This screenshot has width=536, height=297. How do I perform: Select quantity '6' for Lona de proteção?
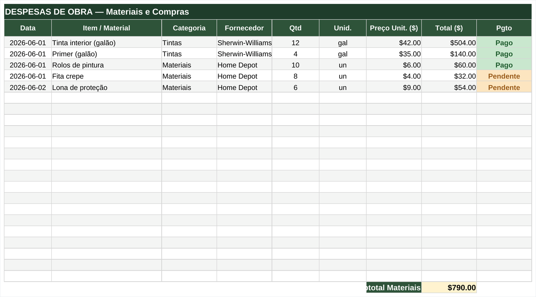tap(296, 87)
